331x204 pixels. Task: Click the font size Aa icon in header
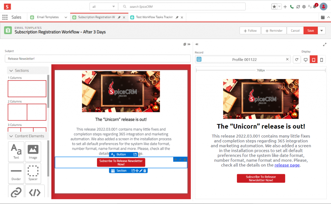(310, 6)
